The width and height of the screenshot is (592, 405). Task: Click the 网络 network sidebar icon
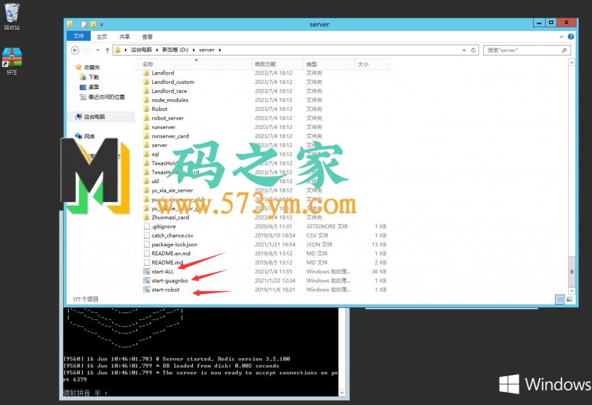point(79,136)
